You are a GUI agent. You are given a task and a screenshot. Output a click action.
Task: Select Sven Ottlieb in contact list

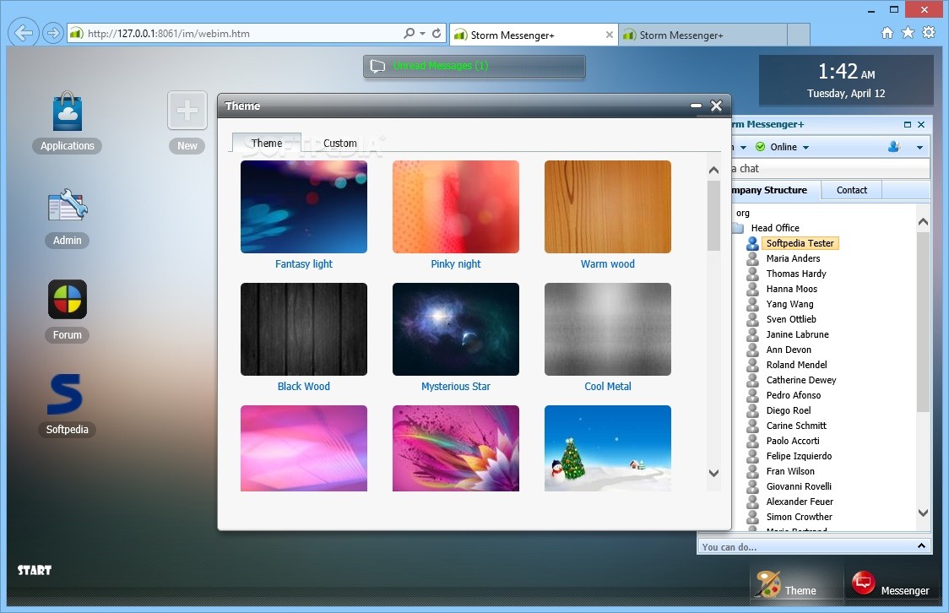pos(791,319)
